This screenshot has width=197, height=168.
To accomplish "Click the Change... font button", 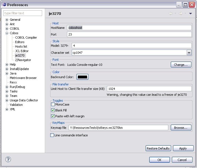I will pyautogui.click(x=181, y=65).
